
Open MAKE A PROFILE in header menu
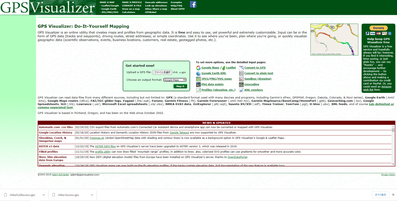[x=131, y=2]
